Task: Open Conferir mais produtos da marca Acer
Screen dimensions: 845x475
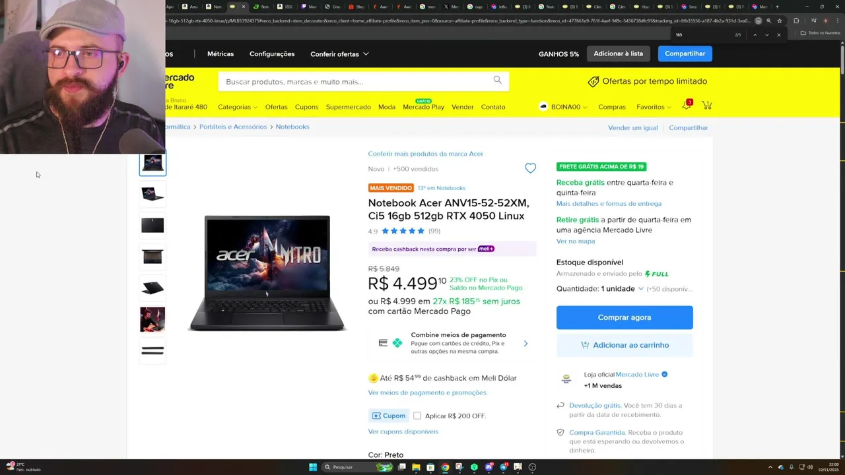Action: click(426, 154)
